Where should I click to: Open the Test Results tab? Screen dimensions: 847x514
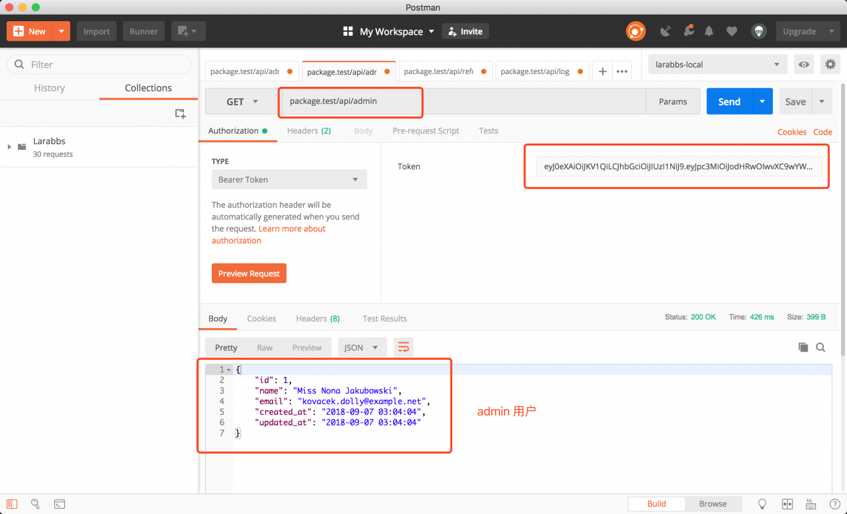point(385,318)
